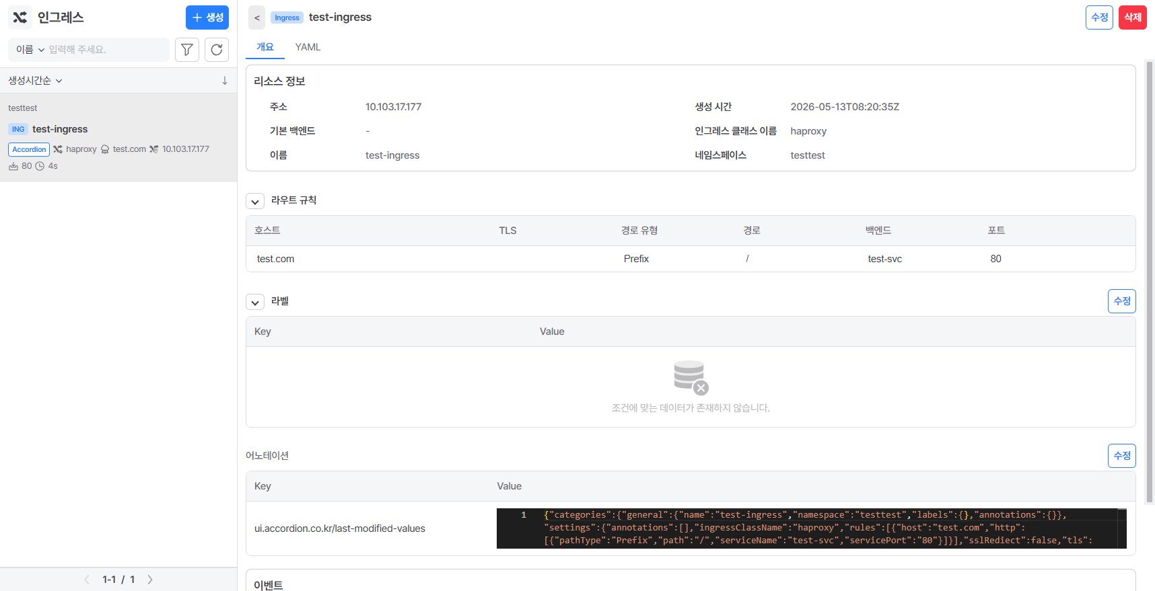Collapse the 라우트 규칙 section
This screenshot has height=591, width=1155.
pyautogui.click(x=255, y=201)
